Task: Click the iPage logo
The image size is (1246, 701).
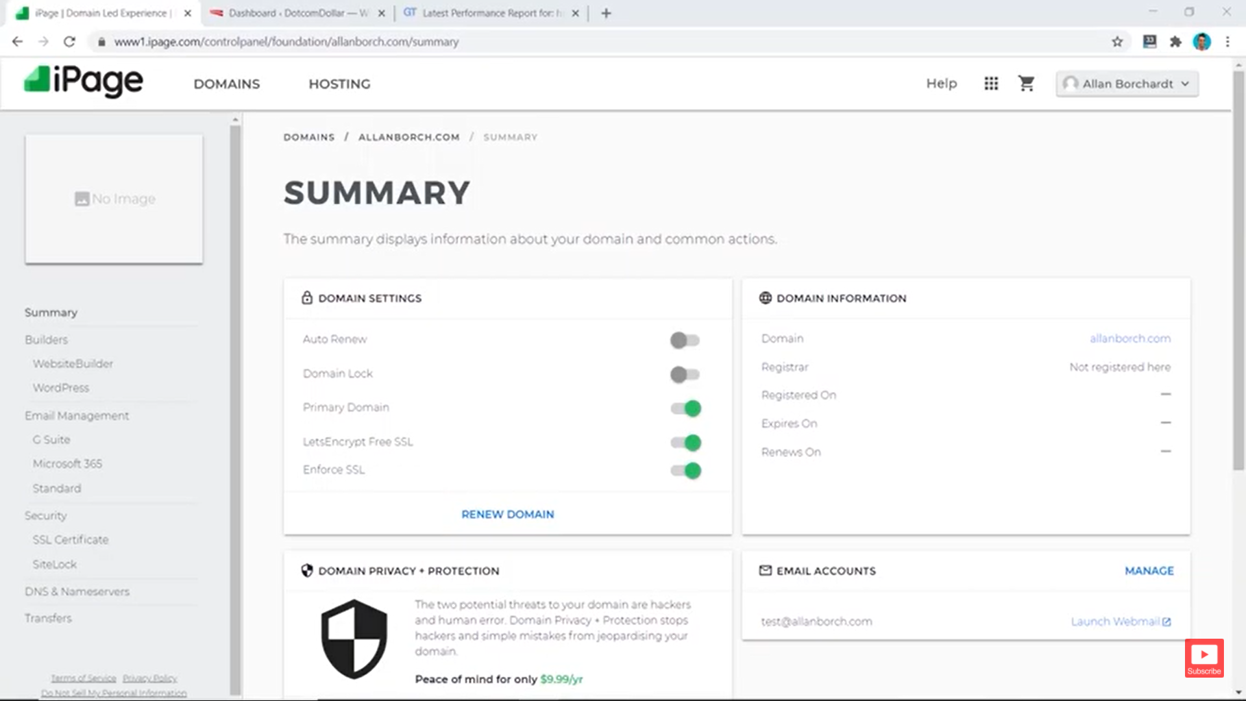Action: click(x=83, y=82)
